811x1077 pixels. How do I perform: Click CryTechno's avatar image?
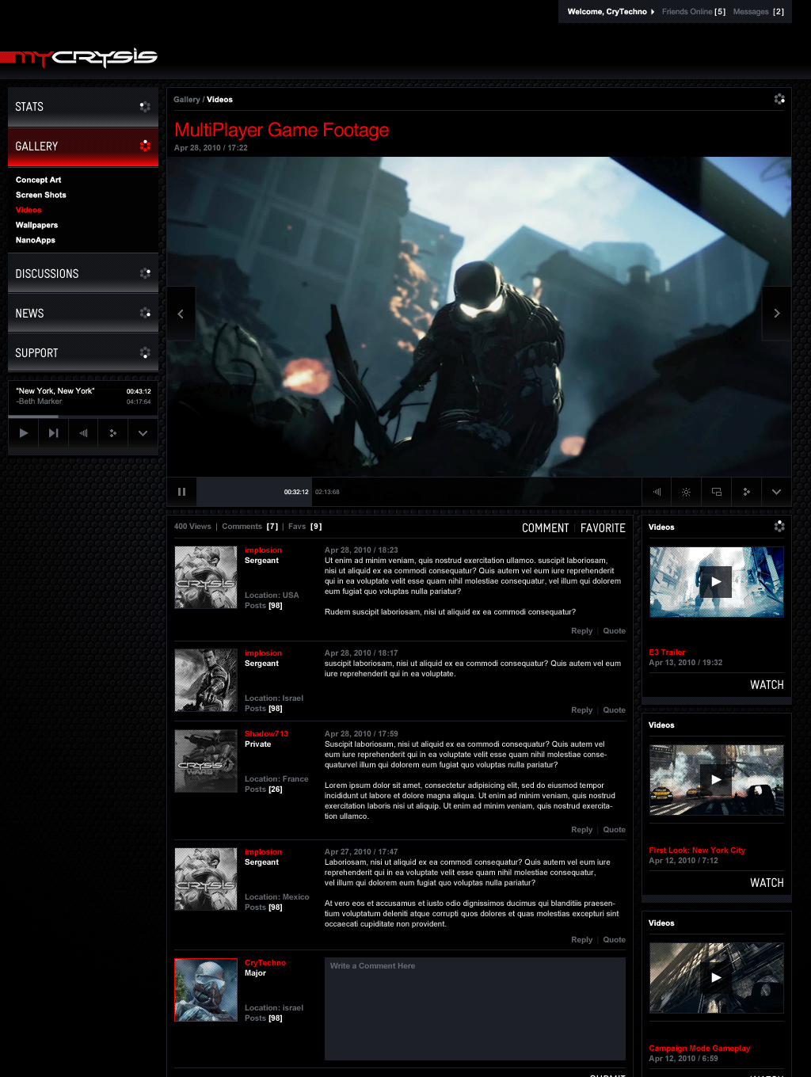pyautogui.click(x=206, y=990)
